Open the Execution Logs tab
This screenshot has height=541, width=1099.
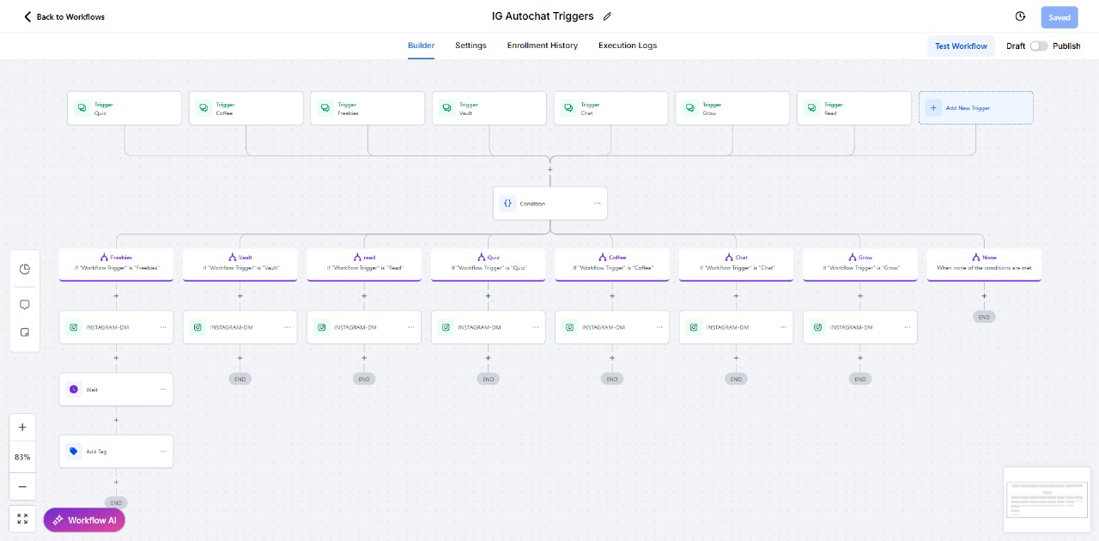(628, 46)
